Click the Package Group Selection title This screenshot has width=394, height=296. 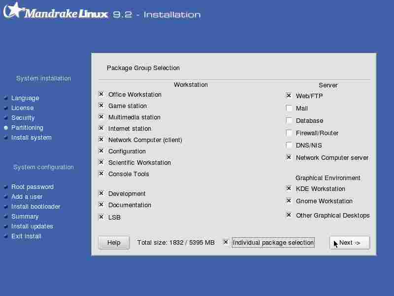[143, 68]
